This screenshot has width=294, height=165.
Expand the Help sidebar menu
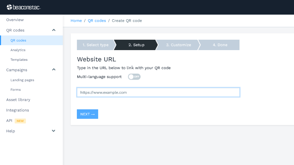(x=54, y=131)
